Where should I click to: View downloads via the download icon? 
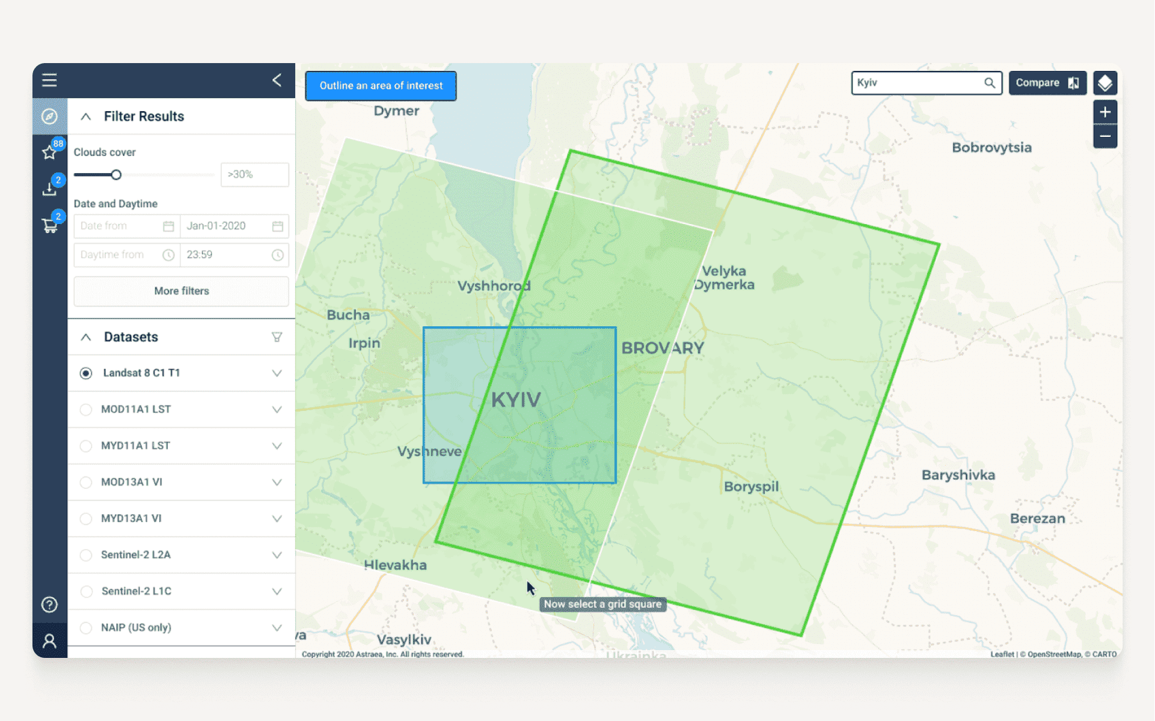click(49, 188)
